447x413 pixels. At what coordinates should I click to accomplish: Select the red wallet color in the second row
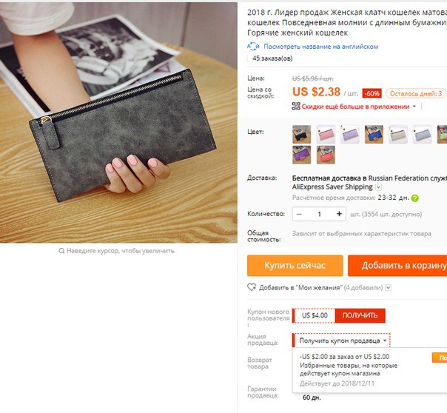point(326,155)
